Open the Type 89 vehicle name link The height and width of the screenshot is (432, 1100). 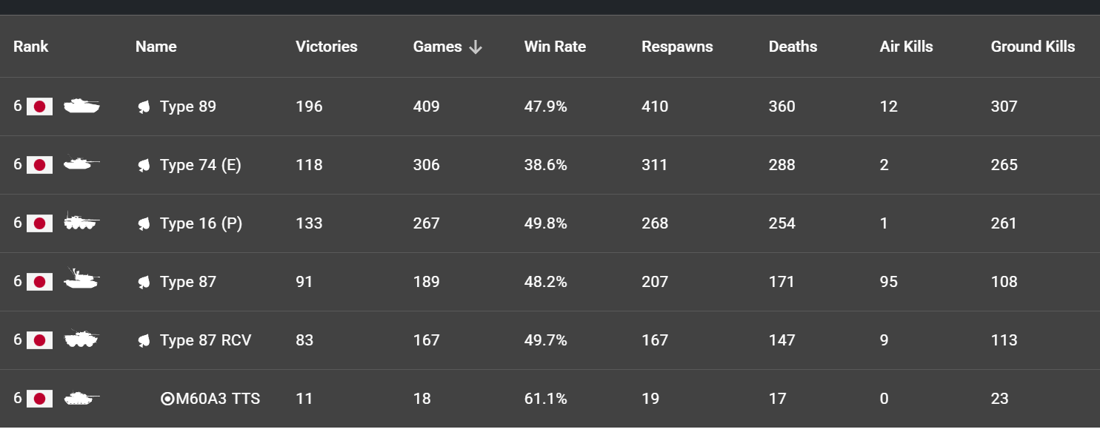click(188, 107)
